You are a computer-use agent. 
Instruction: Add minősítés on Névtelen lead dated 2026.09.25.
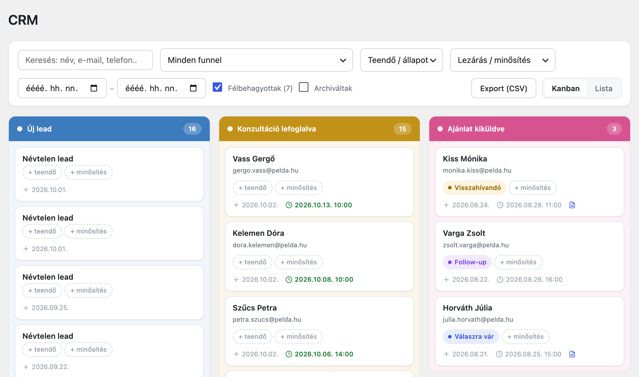point(89,290)
